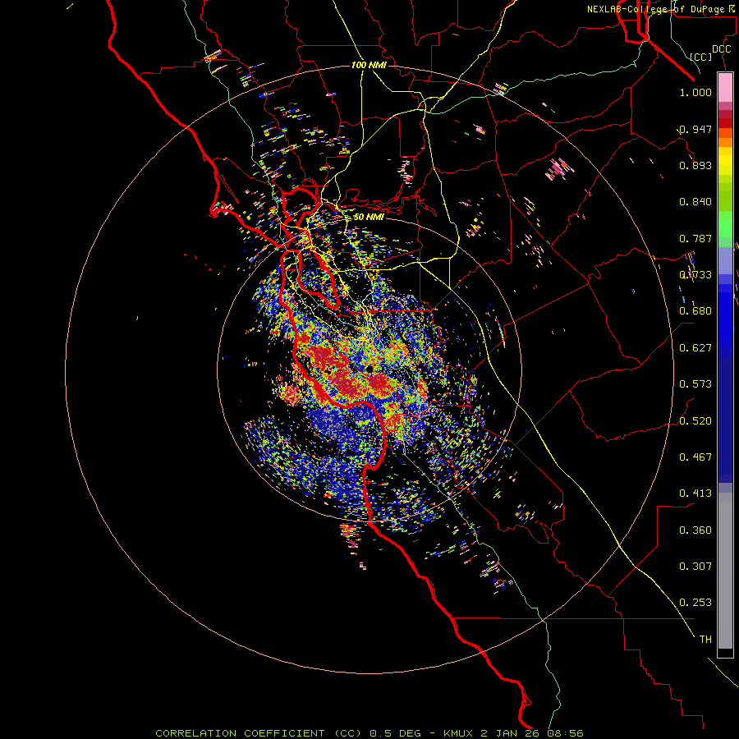The height and width of the screenshot is (739, 739).
Task: Click the 0.947 scale label
Action: 695,129
